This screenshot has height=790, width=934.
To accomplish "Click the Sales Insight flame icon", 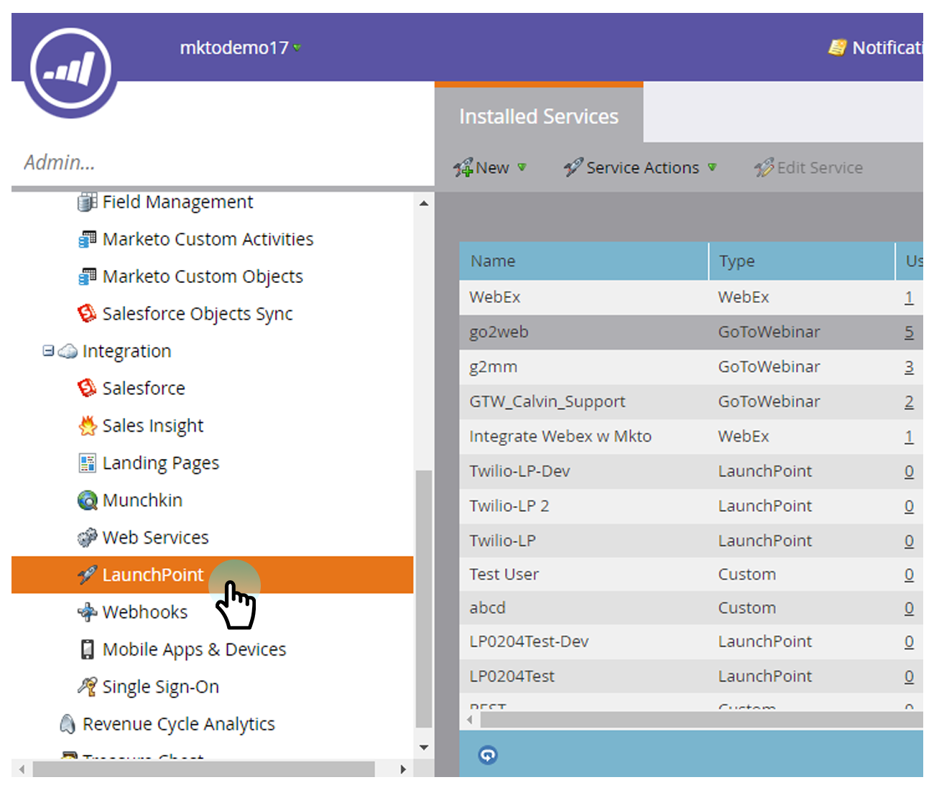I will point(87,426).
